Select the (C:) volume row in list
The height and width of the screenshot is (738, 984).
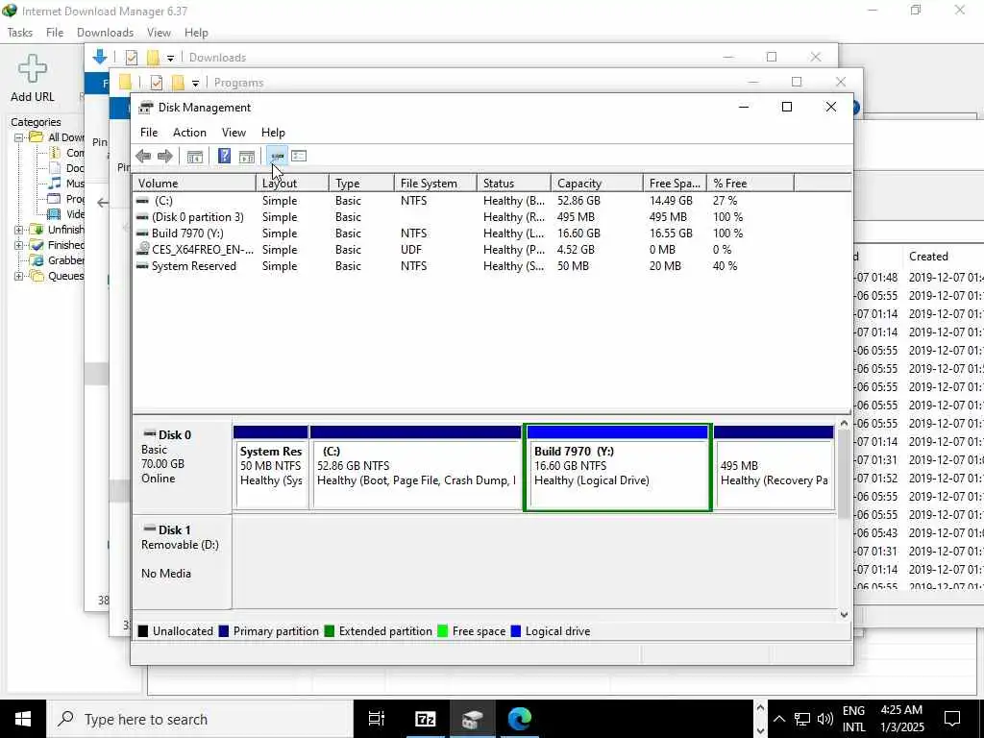pos(491,201)
